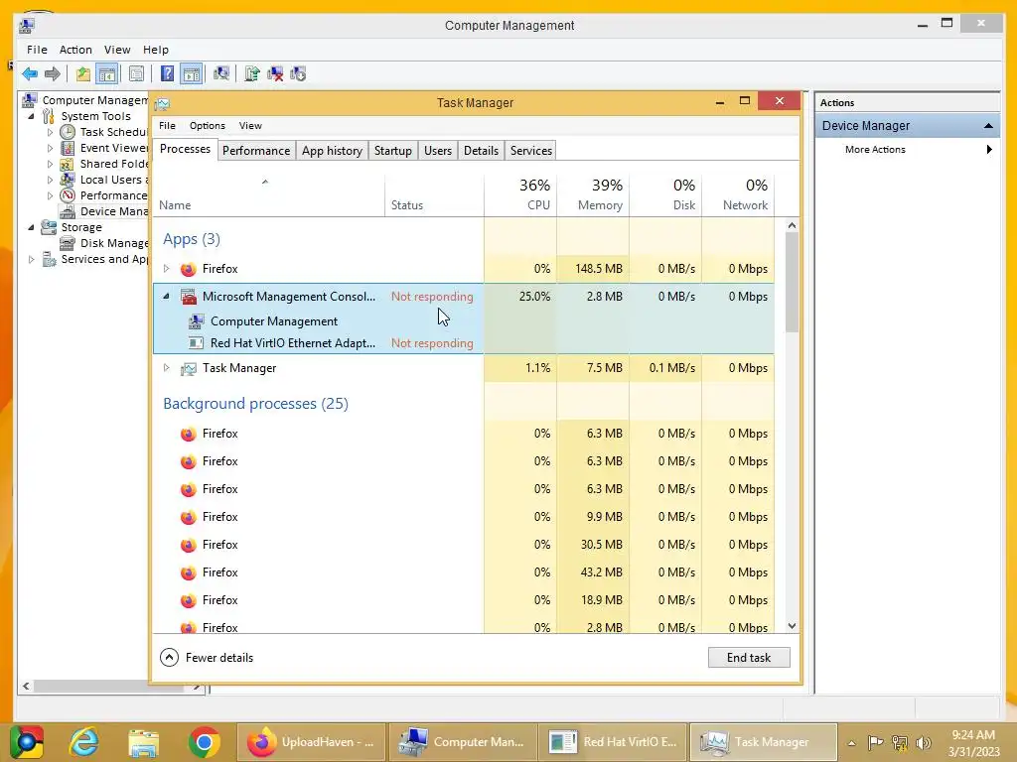Select Device Manager icon in console tree
1017x762 pixels.
click(68, 211)
